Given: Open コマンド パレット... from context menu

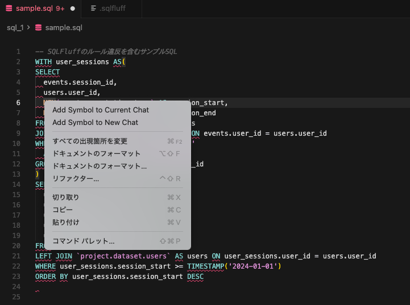Looking at the screenshot, I should pos(84,241).
